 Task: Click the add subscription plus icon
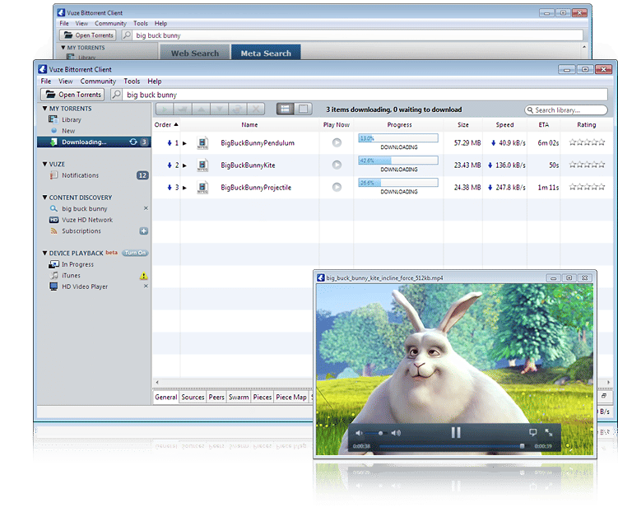[143, 231]
